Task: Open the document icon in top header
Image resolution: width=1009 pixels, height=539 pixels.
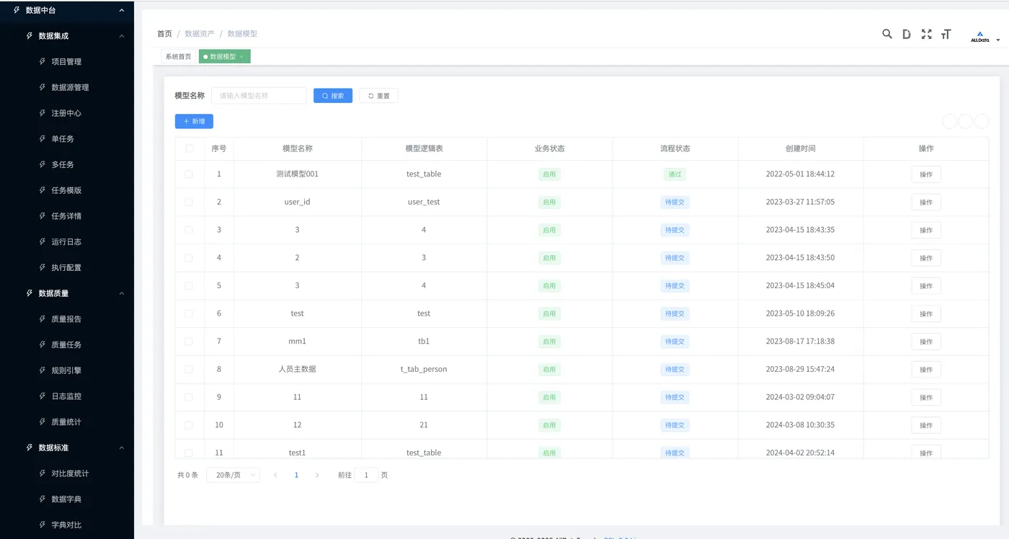Action: [907, 34]
